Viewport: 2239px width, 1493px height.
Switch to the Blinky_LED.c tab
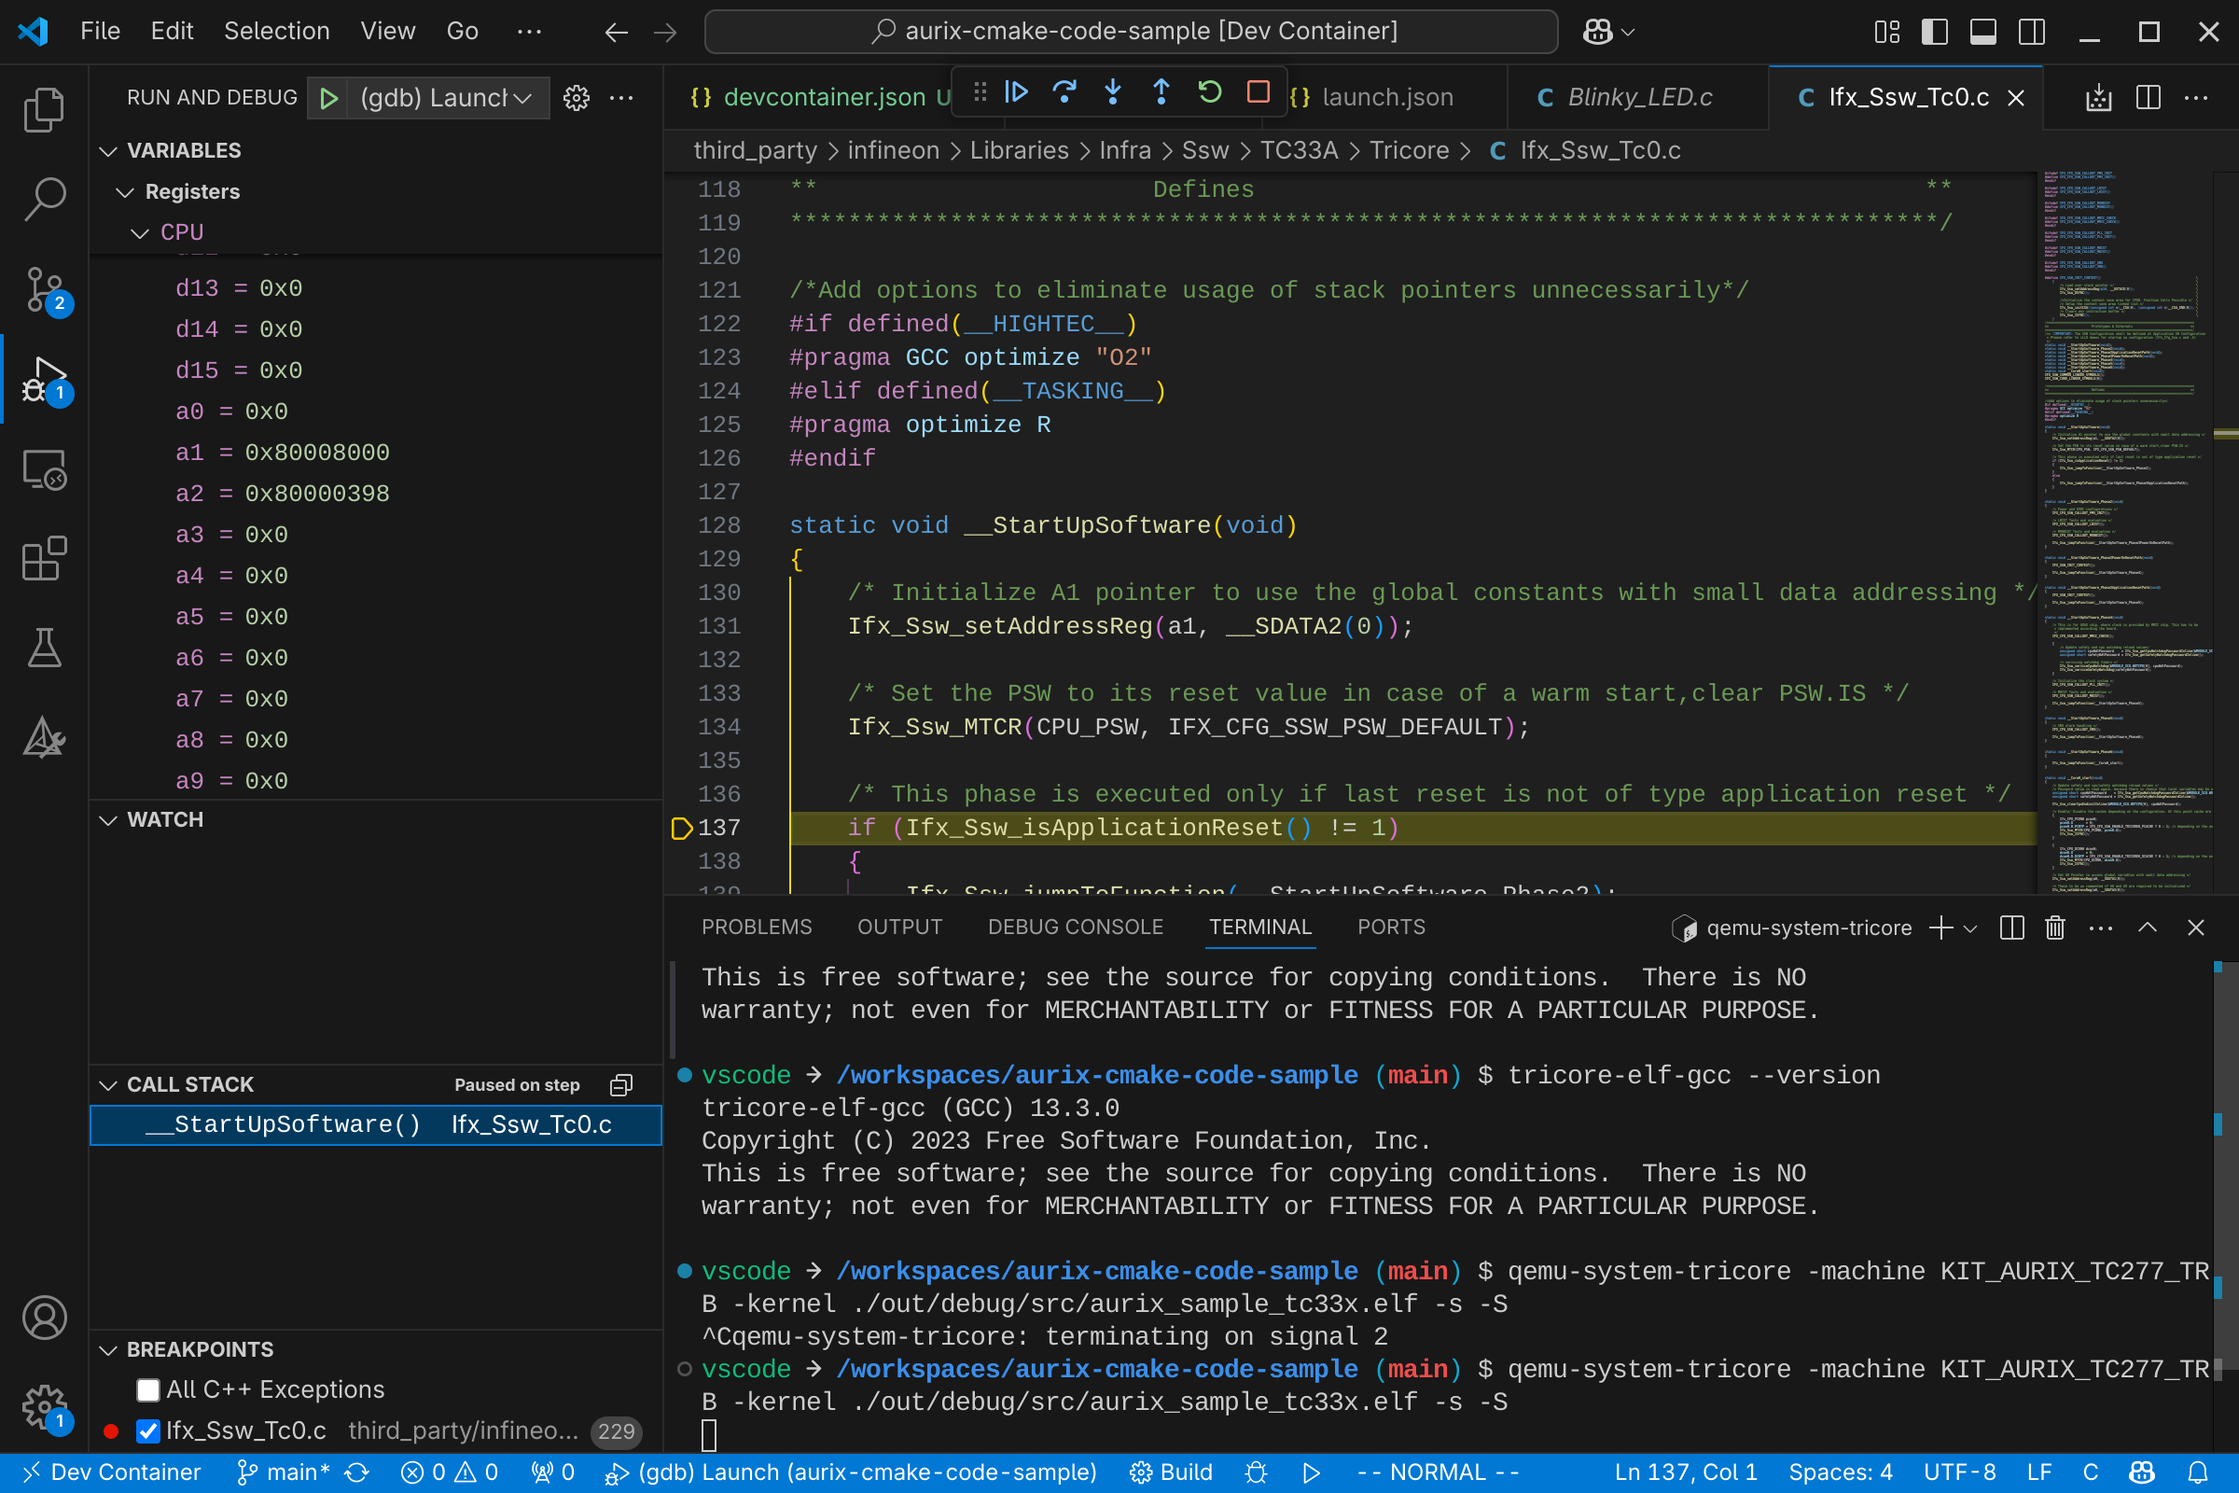(x=1637, y=97)
